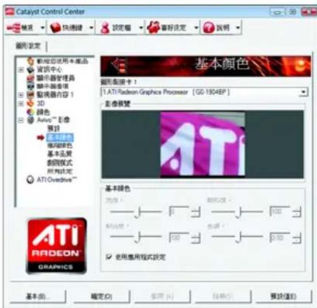Open the 設定檔 (Profiles) dropdown arrow
Screen dimensions: 317x308
tap(141, 28)
